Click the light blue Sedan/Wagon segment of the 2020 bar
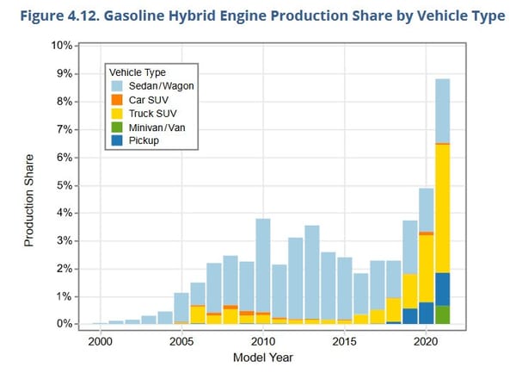The width and height of the screenshot is (516, 392). tap(427, 210)
